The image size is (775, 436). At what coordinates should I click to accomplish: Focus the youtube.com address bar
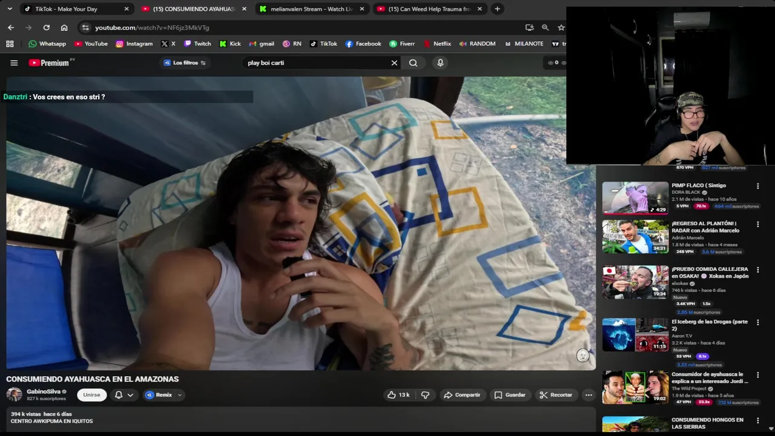point(303,28)
